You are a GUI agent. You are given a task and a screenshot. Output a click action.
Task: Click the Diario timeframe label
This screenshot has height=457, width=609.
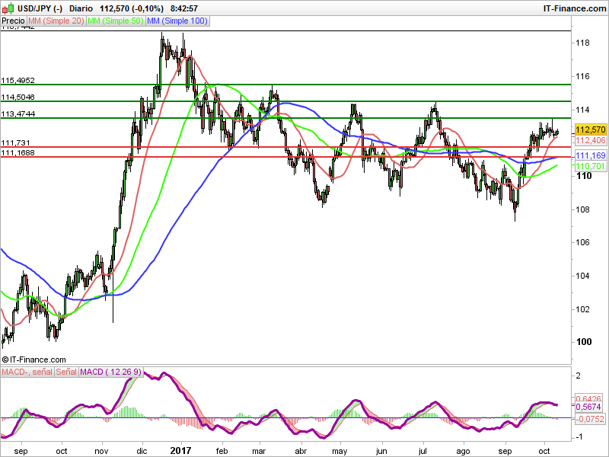(81, 8)
